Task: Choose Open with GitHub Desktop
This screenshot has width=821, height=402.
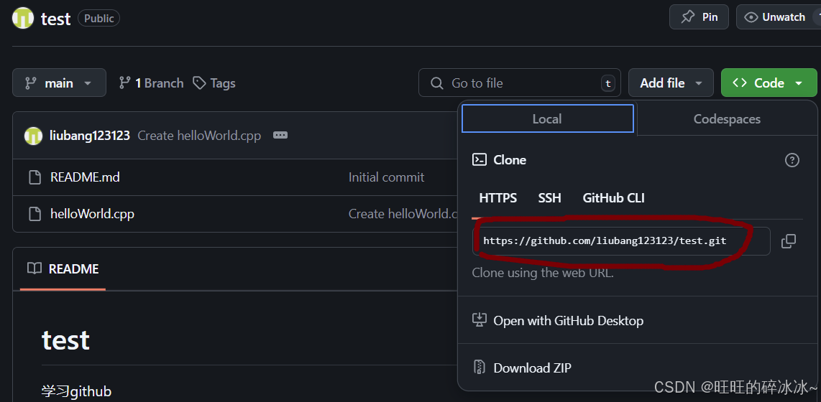Action: pyautogui.click(x=558, y=320)
